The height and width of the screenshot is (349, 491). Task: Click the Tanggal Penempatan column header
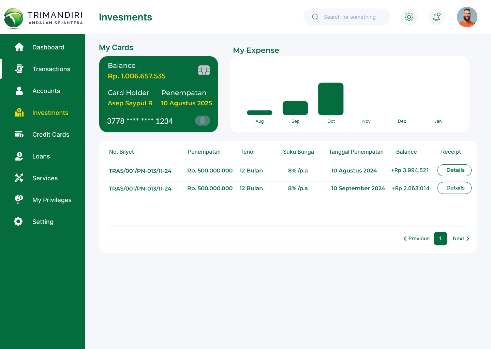point(356,152)
